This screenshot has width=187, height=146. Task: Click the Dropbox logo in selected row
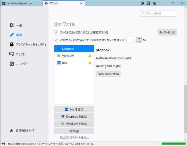(x=59, y=49)
